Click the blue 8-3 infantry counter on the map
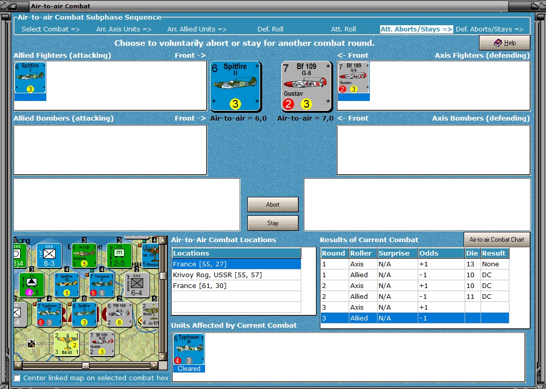The height and width of the screenshot is (389, 546). coord(49,256)
